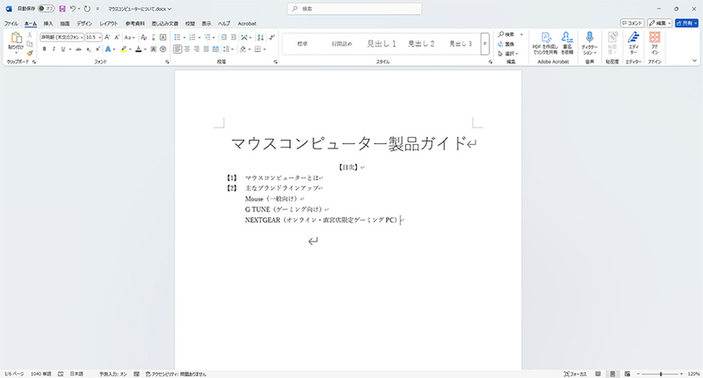
Task: Open the font size 10.5 dropdown
Action: coord(99,37)
